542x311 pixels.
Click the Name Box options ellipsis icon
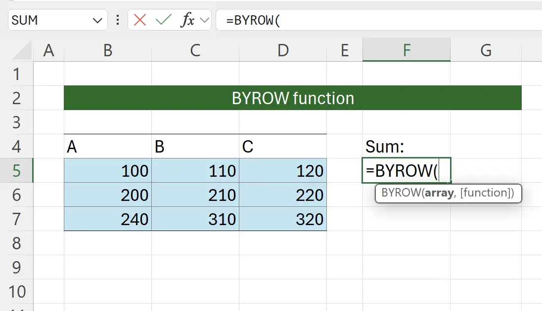[117, 20]
